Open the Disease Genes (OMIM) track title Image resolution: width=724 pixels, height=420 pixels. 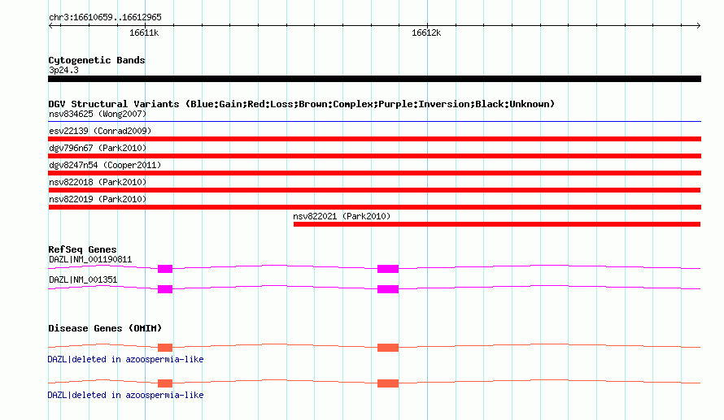[105, 328]
